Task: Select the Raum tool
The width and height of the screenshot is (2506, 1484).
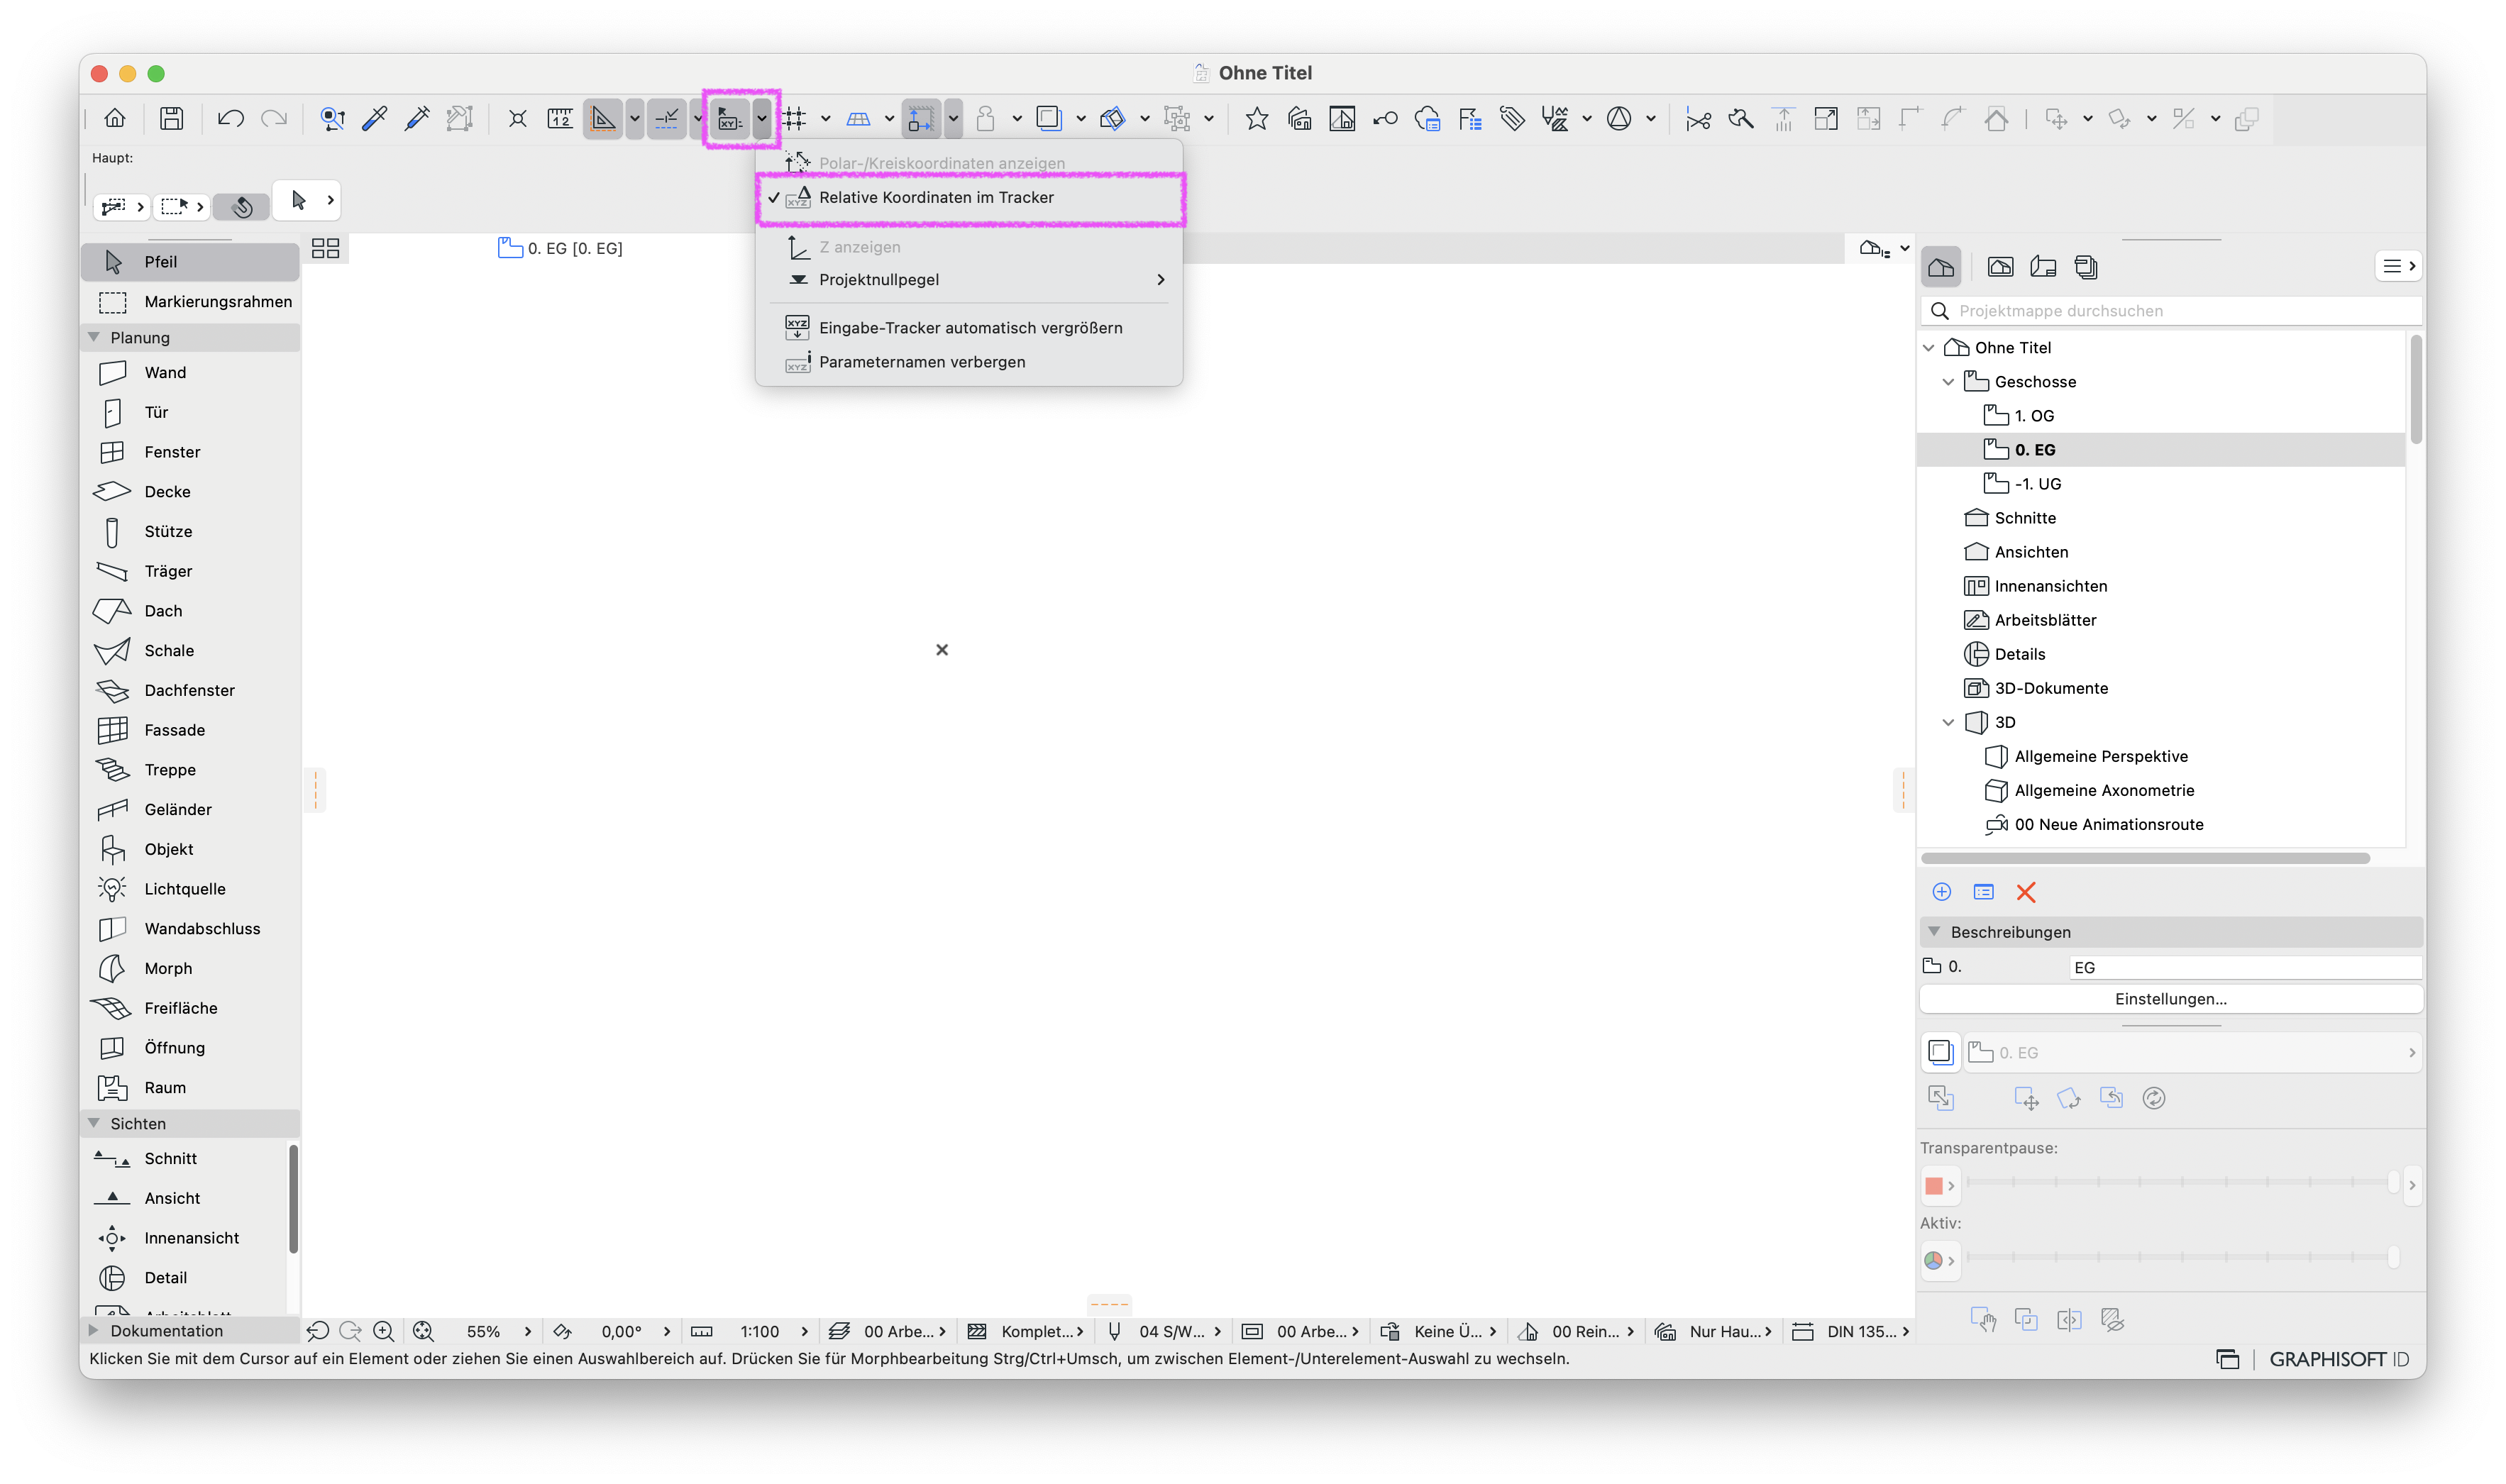Action: tap(190, 1088)
